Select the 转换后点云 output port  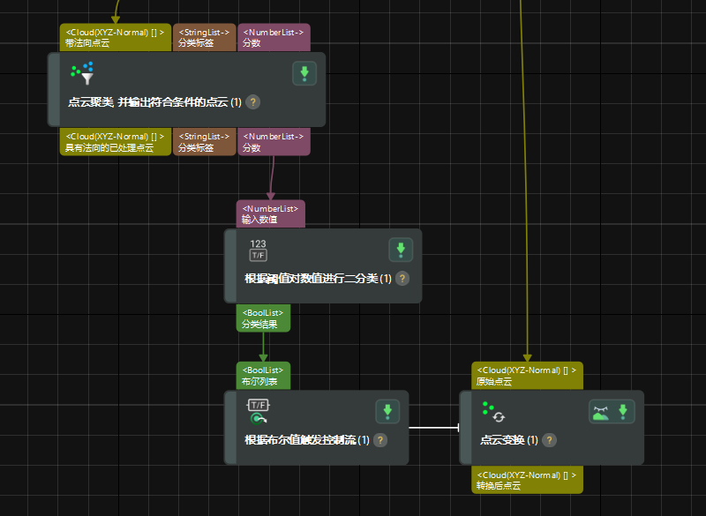[527, 480]
